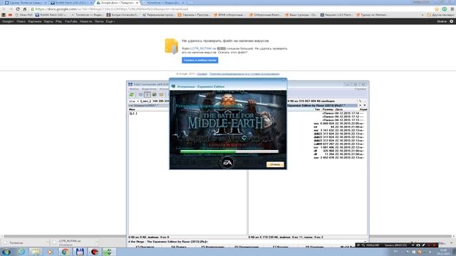
Task: Open the Chrome hamburger menu
Action: pyautogui.click(x=452, y=9)
